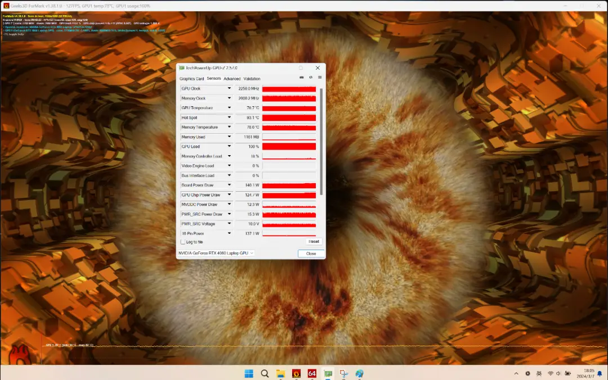Open File Explorer from the taskbar
The height and width of the screenshot is (380, 608).
pyautogui.click(x=280, y=373)
